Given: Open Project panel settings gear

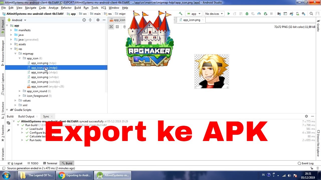Looking at the screenshot, I should [98, 20].
